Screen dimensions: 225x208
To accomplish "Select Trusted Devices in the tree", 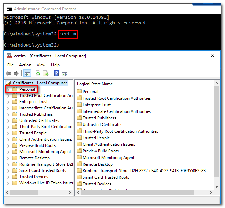I will (x=34, y=177).
